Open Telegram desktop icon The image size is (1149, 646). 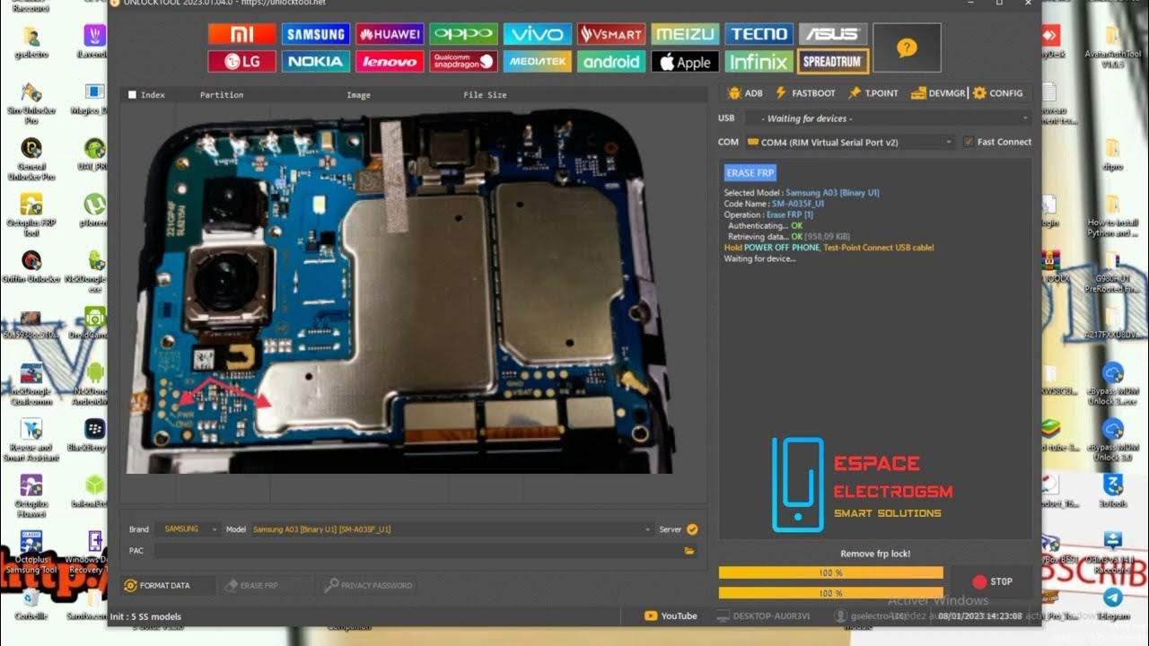point(1112,603)
